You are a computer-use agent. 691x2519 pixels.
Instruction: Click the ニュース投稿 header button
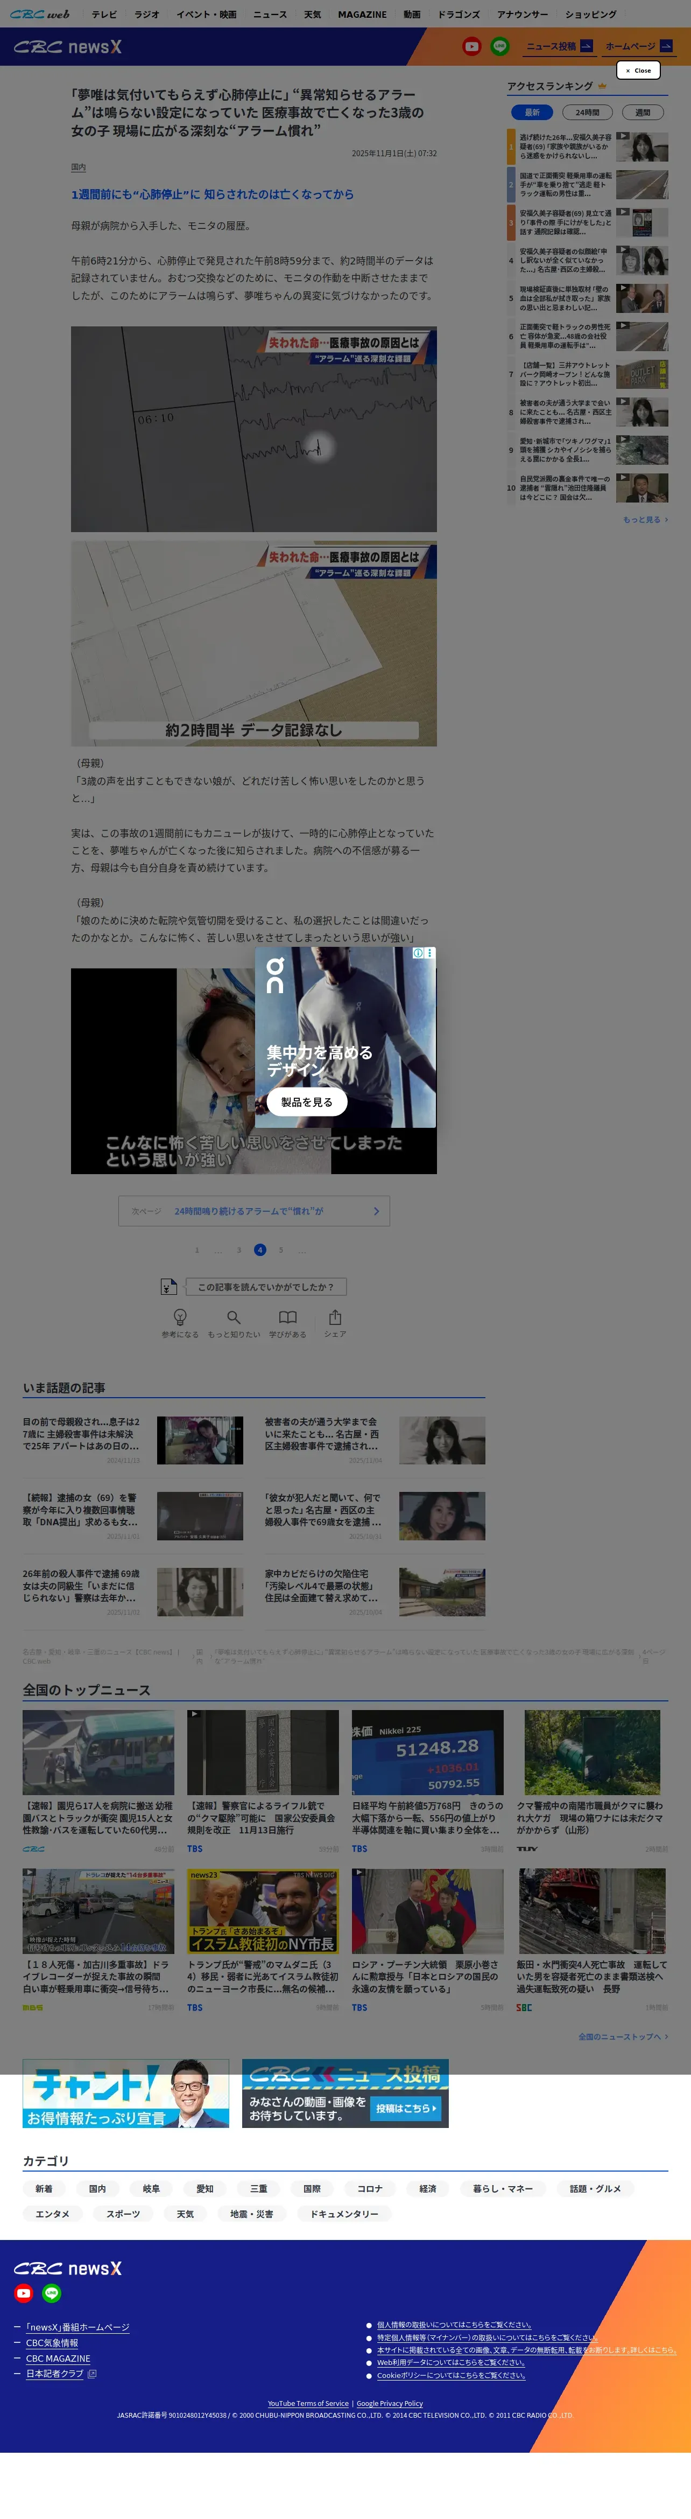(x=559, y=46)
